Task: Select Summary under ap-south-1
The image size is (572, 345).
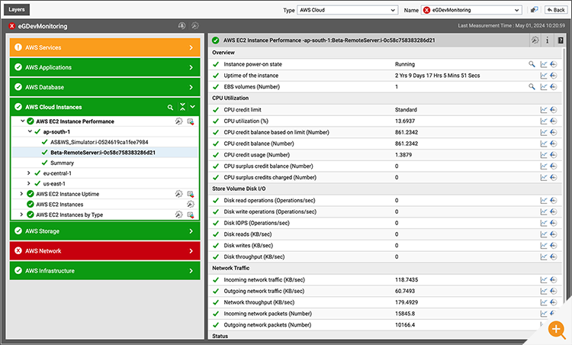Action: 62,163
